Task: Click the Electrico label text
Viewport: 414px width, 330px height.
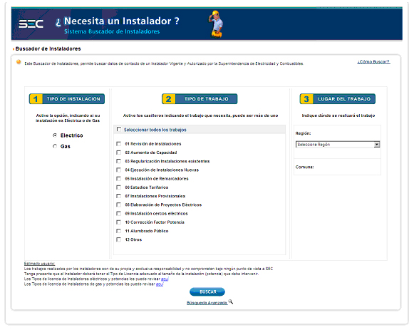Action: 71,135
